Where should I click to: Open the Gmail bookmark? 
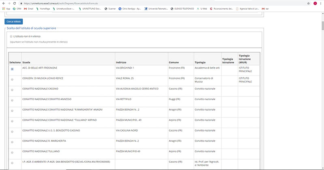pyautogui.click(x=28, y=8)
